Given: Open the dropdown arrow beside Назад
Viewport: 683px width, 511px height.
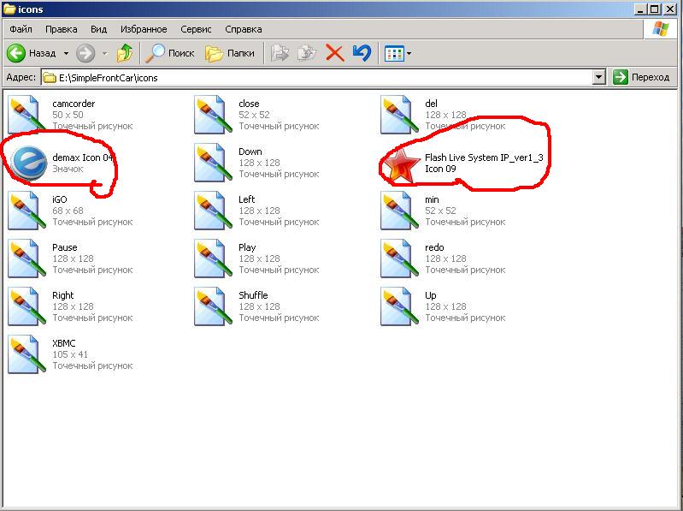Looking at the screenshot, I should [66, 53].
